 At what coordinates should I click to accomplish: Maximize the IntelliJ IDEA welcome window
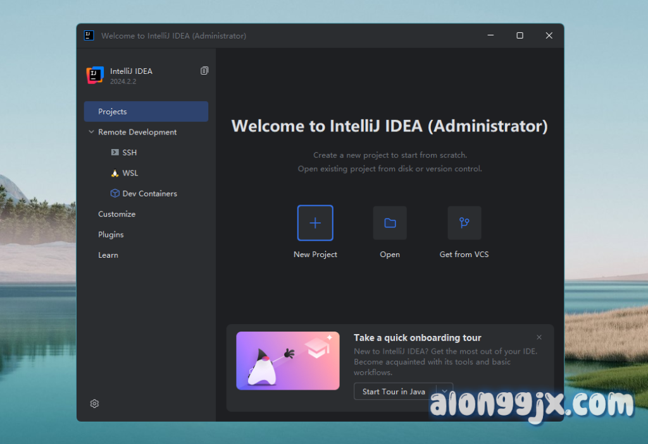point(520,35)
